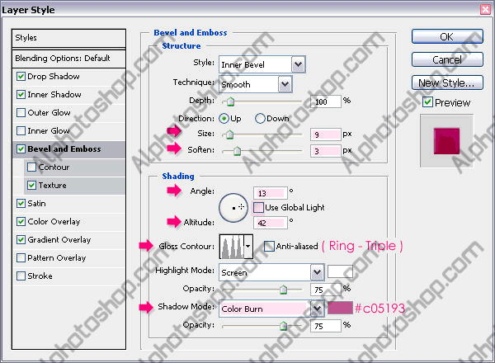Open the Technique dropdown showing Smooth
This screenshot has height=363, width=495.
click(256, 84)
